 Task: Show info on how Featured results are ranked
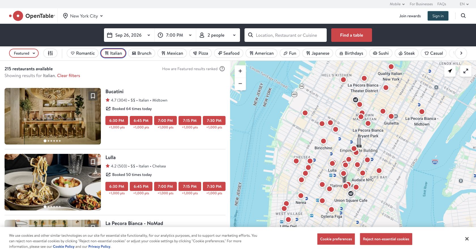click(222, 69)
